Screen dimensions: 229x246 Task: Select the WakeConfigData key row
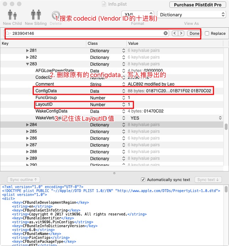tap(51, 111)
